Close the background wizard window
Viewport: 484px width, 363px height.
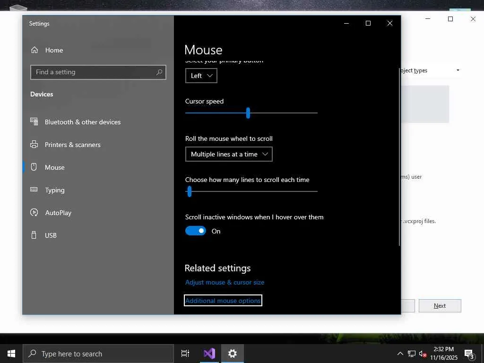473,19
